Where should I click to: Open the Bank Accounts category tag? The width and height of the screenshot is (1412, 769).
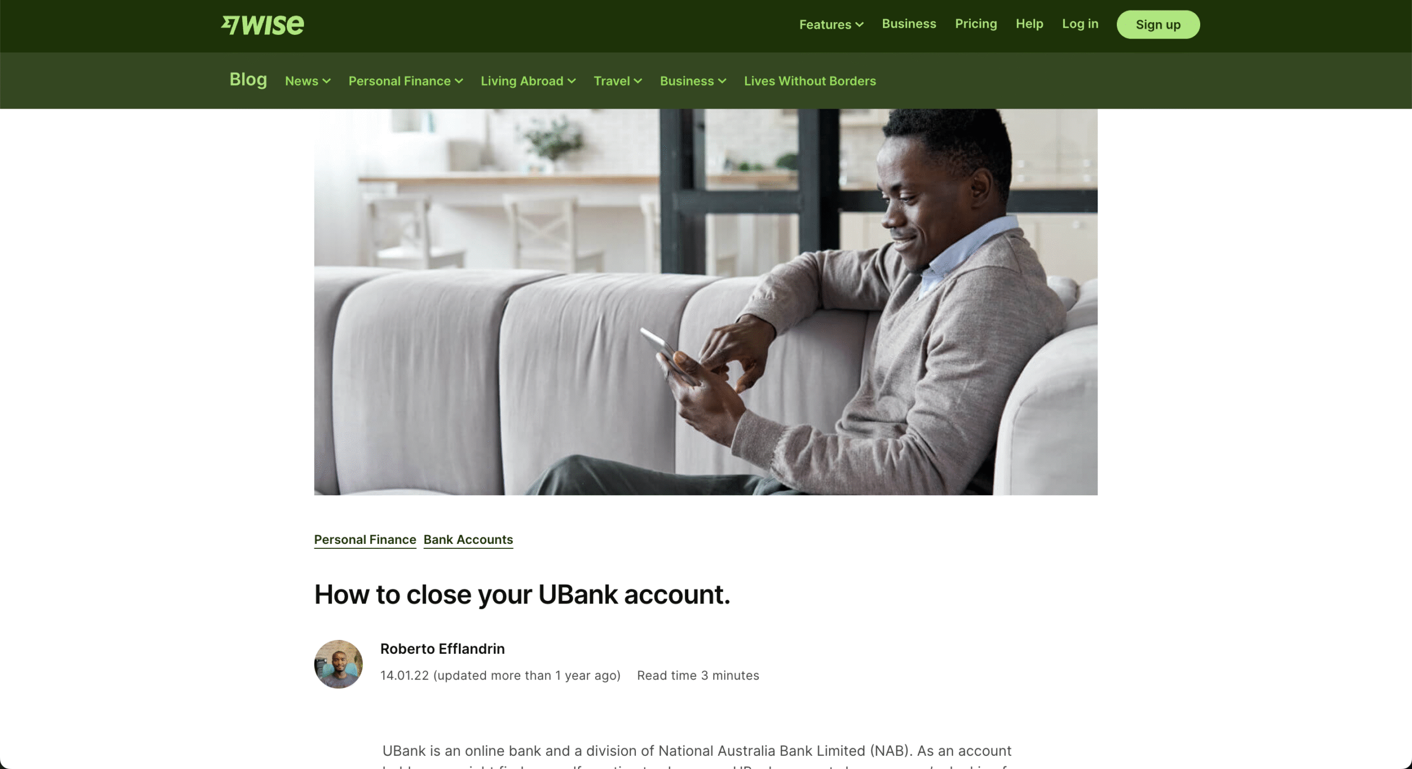tap(468, 540)
